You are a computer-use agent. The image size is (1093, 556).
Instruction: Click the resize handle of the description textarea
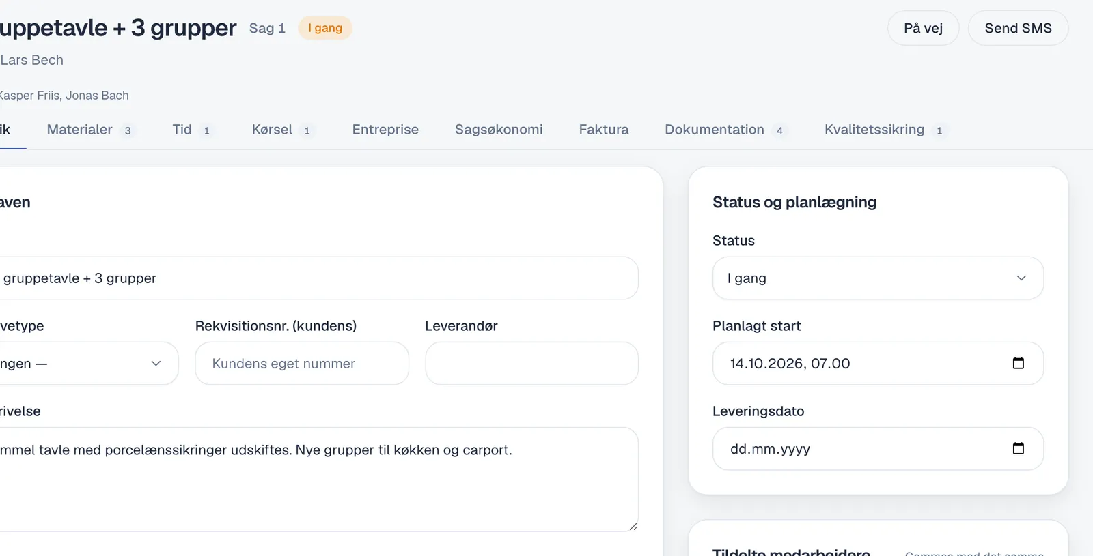tap(633, 526)
